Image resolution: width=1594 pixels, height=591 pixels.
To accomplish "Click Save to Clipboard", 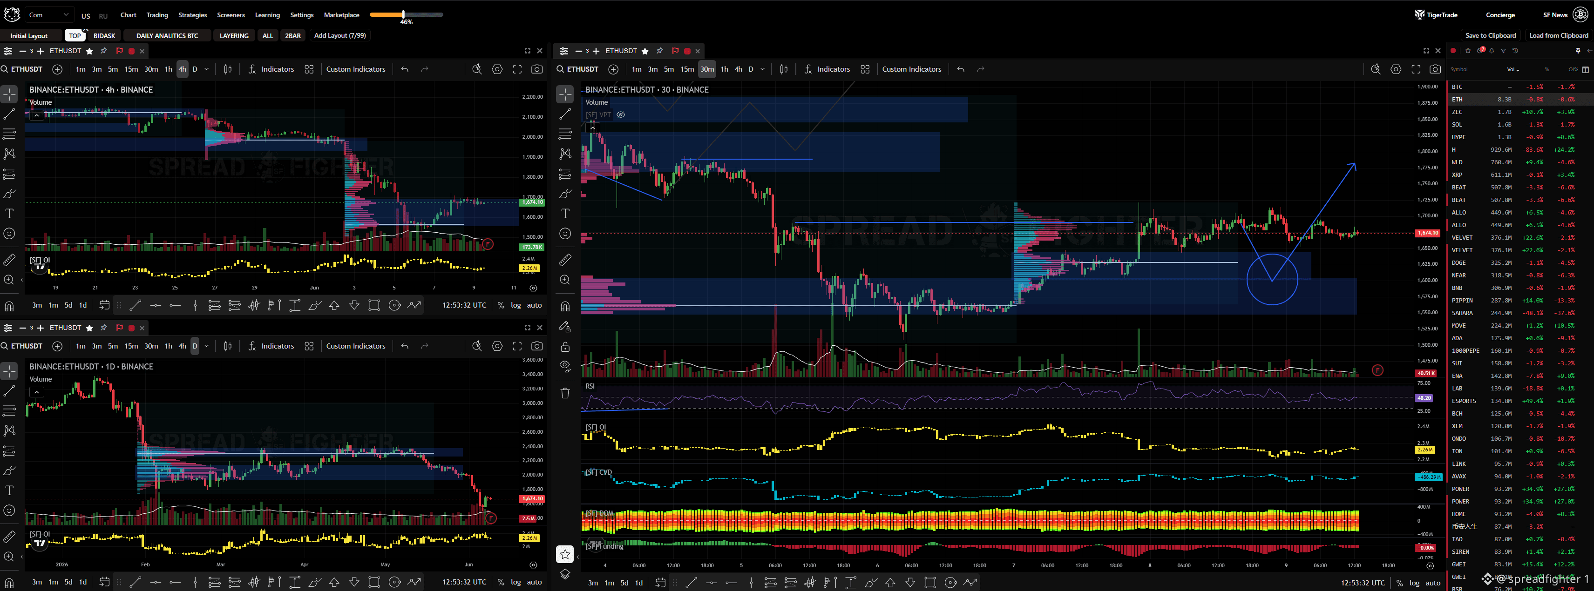I will click(1490, 35).
